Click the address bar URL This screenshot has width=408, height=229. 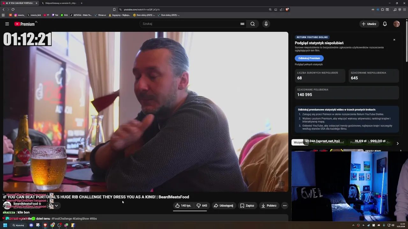coord(142,10)
